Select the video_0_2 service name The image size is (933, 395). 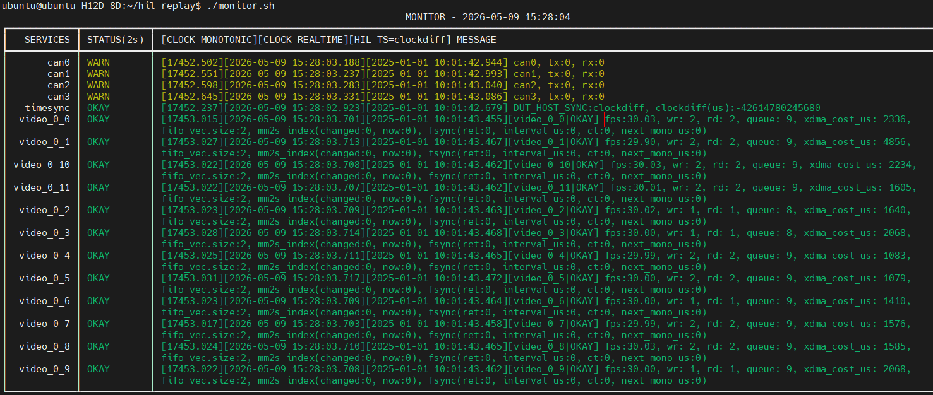pyautogui.click(x=44, y=210)
